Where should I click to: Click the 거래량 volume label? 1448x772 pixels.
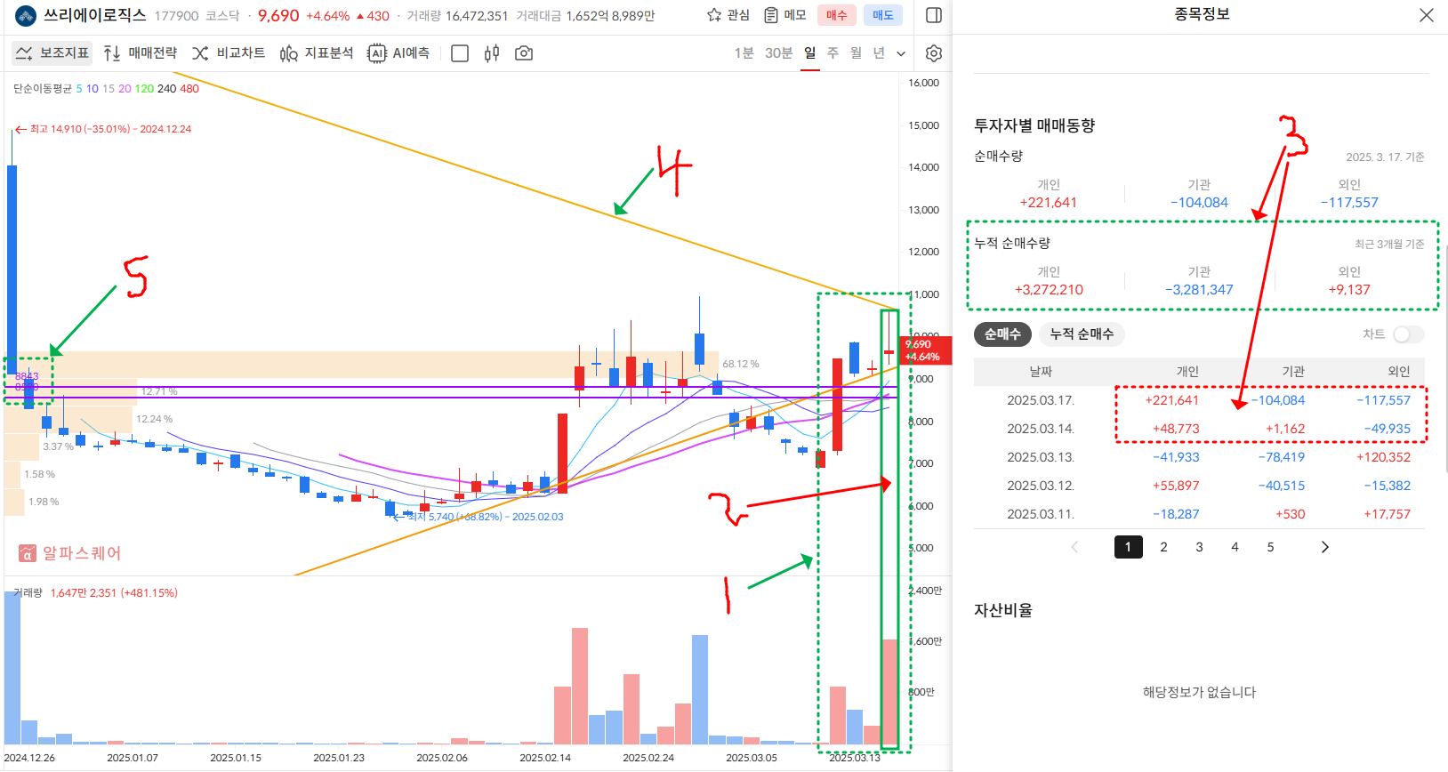click(28, 592)
